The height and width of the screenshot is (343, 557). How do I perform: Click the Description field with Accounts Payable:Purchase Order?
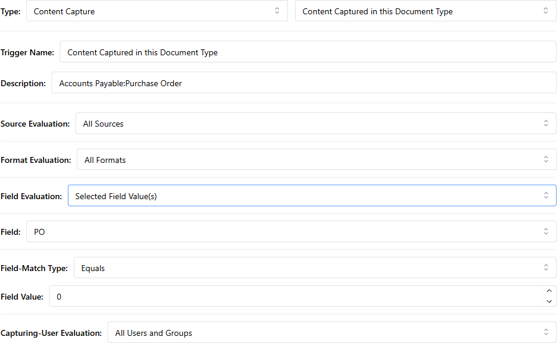coord(303,83)
